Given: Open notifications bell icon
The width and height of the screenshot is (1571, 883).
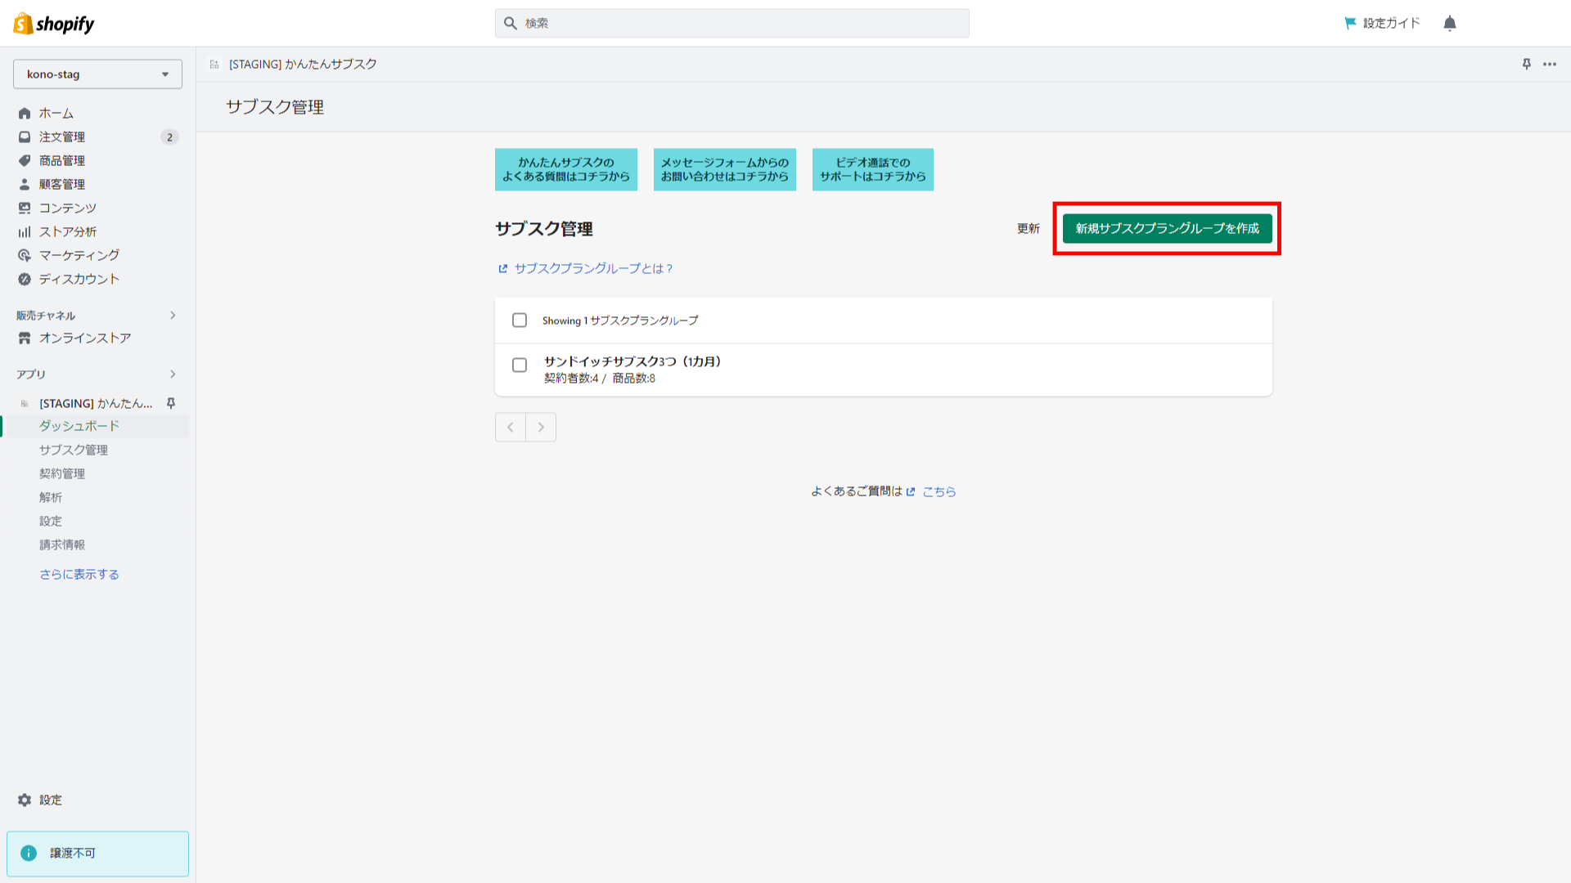Looking at the screenshot, I should pos(1450,23).
